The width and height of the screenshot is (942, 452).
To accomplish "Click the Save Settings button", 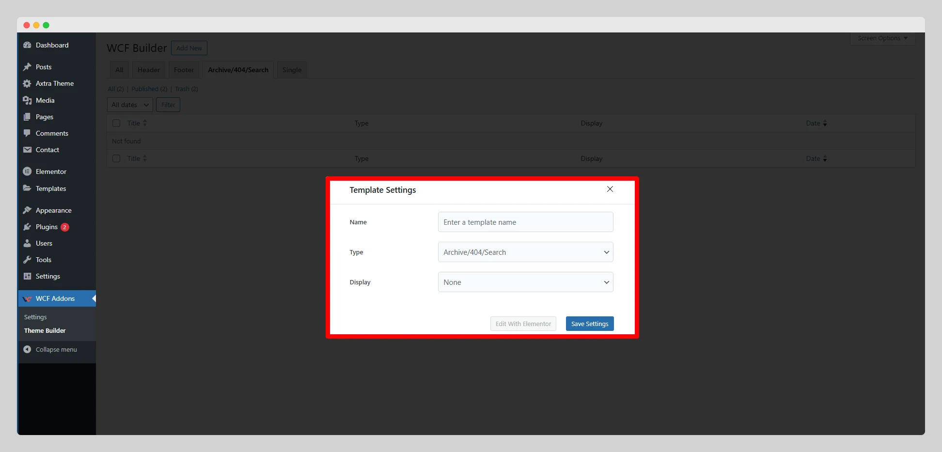I will click(590, 324).
